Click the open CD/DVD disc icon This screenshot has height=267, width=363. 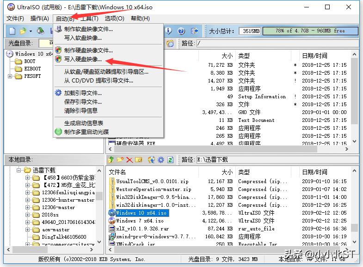pos(41,31)
